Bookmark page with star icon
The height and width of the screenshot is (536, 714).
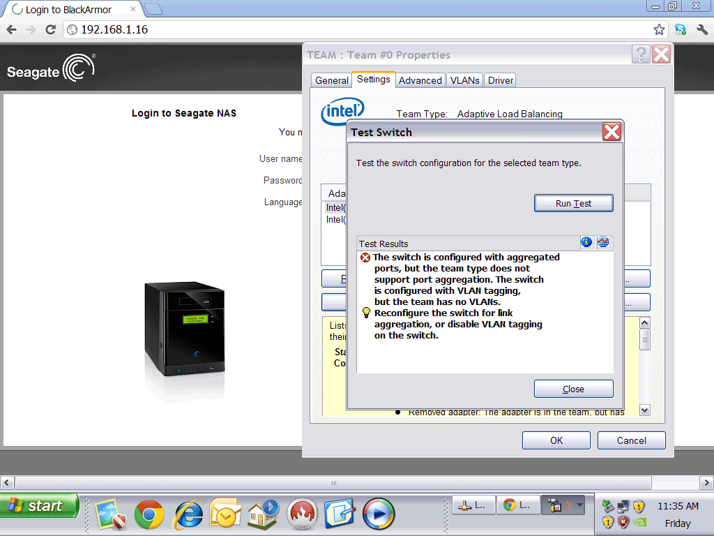[x=658, y=29]
